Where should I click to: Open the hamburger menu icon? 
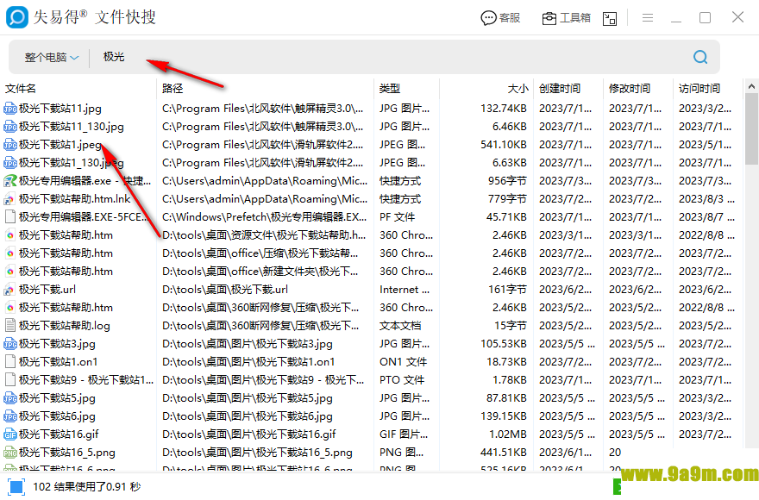pyautogui.click(x=648, y=18)
